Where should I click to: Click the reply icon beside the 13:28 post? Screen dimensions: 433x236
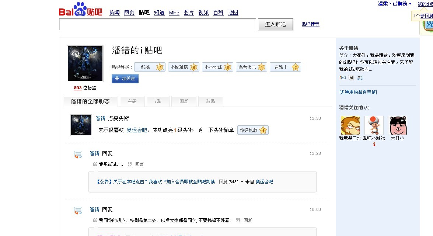coord(78,155)
